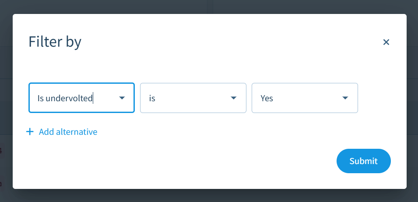
Task: Click the arrow in the Is undervolted field
Action: pos(122,98)
